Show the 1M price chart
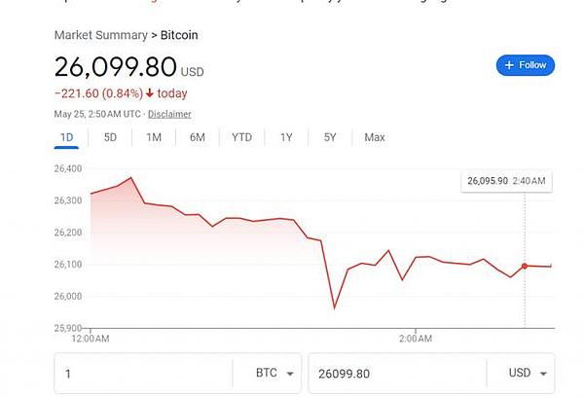The image size is (584, 397). point(154,137)
